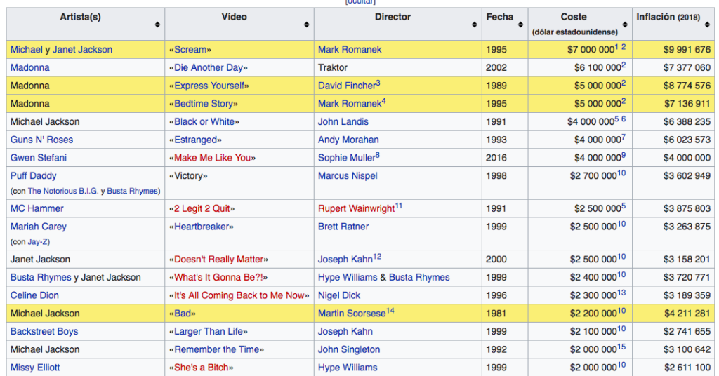719x376 pixels.
Task: Open the David Fincher link
Action: point(347,86)
